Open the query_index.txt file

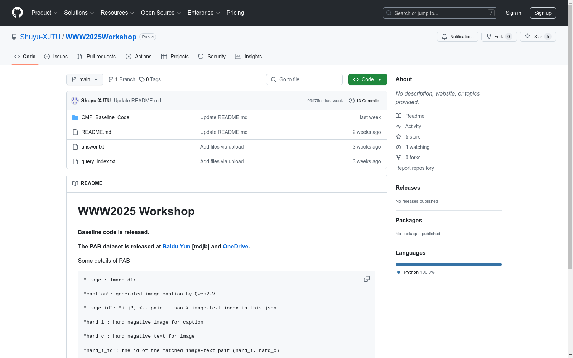tap(98, 161)
